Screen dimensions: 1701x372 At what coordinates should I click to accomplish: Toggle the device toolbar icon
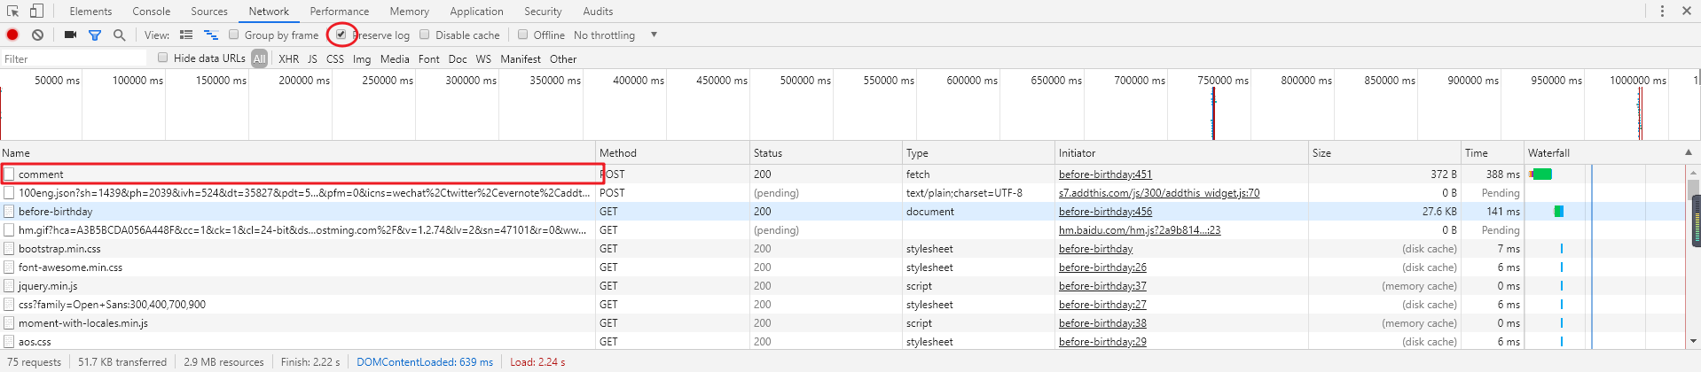(x=36, y=12)
